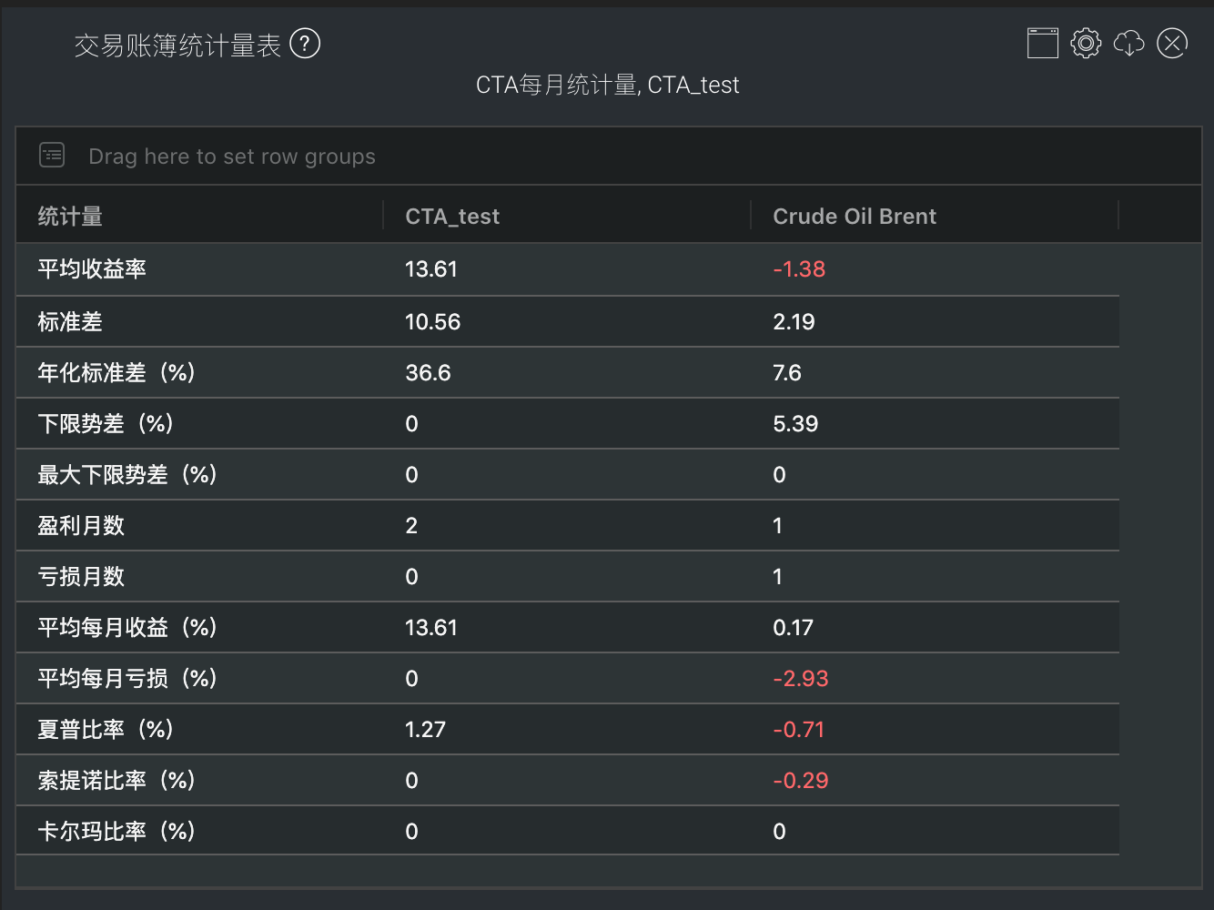Click the row groups list icon
This screenshot has width=1214, height=910.
point(52,156)
